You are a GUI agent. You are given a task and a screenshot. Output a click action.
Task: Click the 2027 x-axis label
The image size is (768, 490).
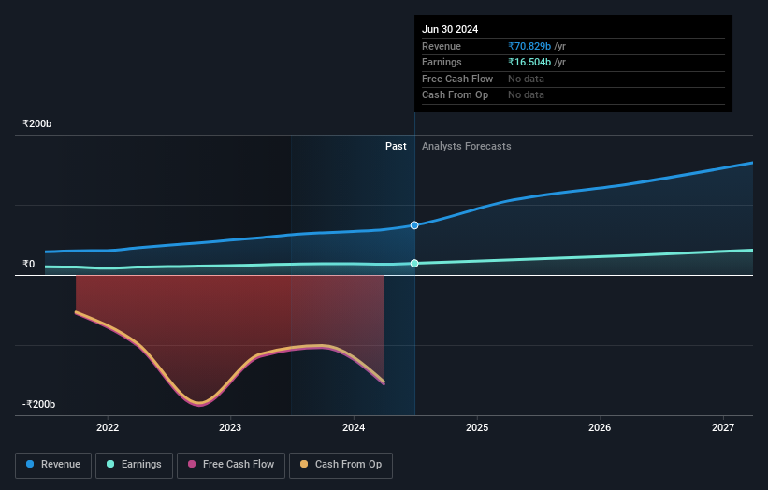click(723, 427)
